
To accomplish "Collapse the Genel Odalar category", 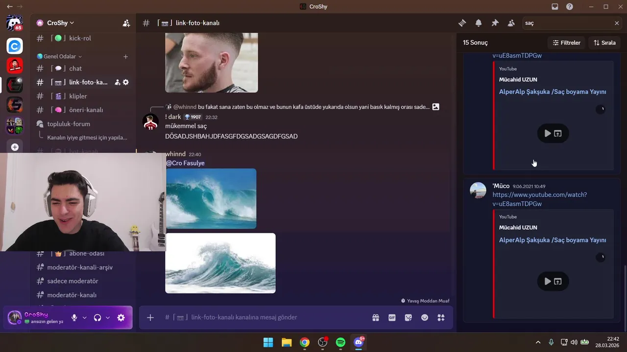I will click(x=59, y=57).
